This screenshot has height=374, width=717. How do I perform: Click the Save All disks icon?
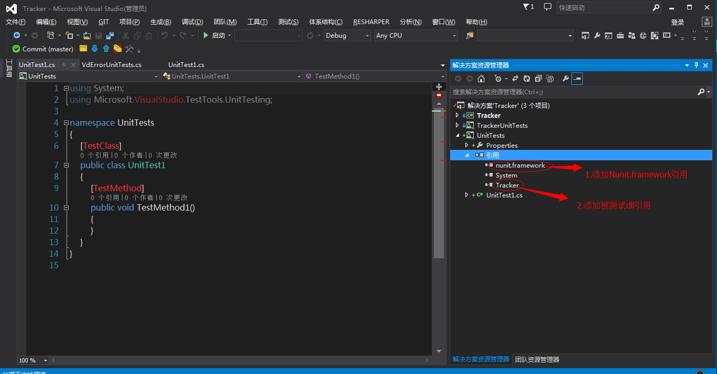tap(110, 35)
